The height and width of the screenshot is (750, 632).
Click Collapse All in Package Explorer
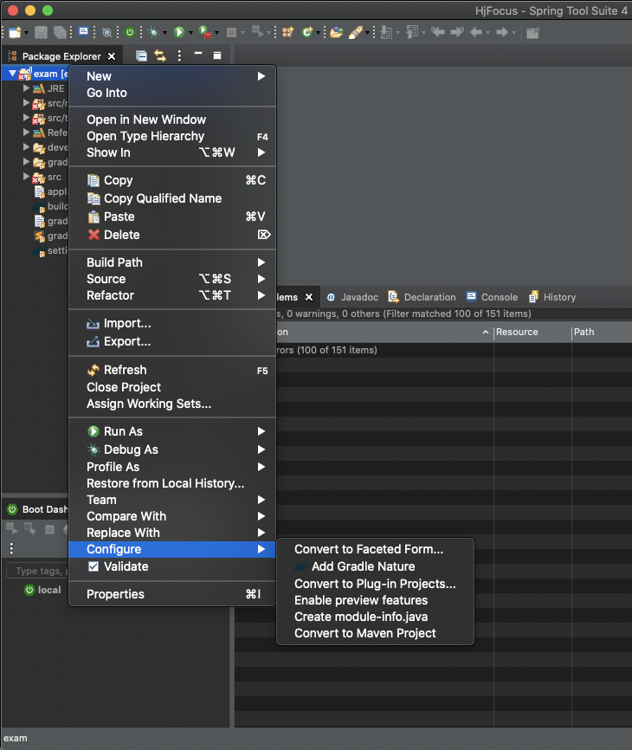click(141, 56)
